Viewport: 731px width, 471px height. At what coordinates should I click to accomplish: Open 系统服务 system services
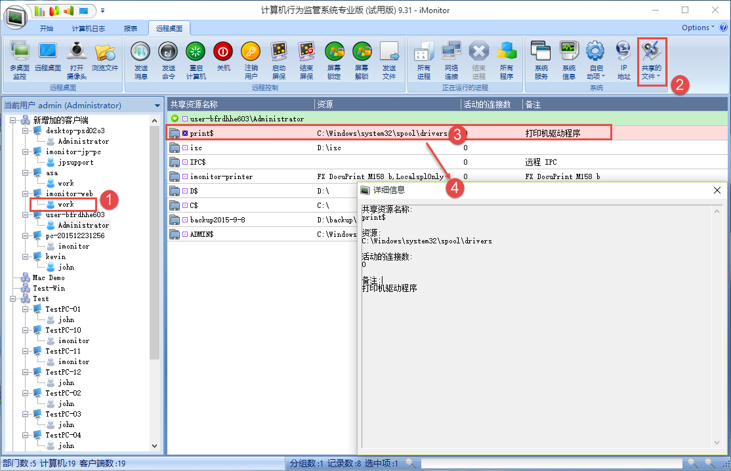[541, 58]
